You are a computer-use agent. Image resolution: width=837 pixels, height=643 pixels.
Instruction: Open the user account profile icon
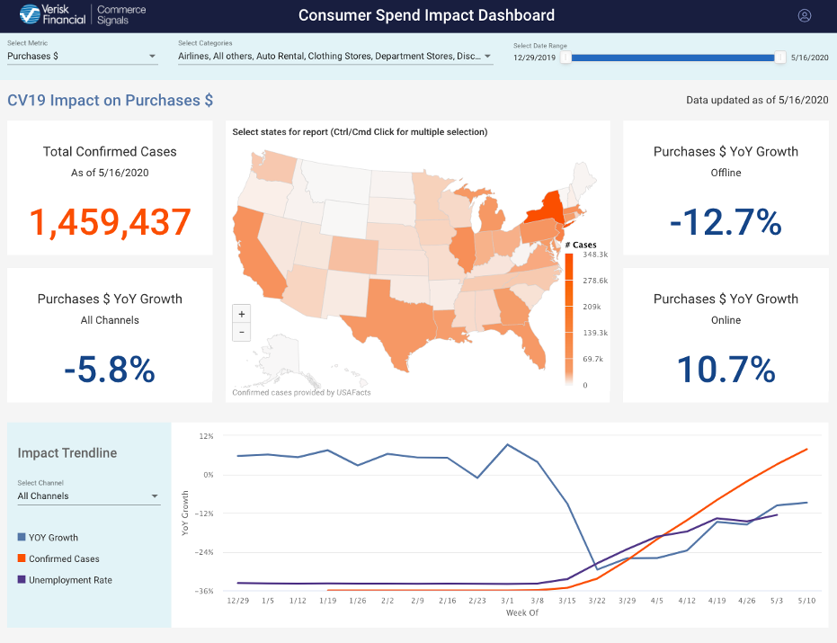point(804,15)
